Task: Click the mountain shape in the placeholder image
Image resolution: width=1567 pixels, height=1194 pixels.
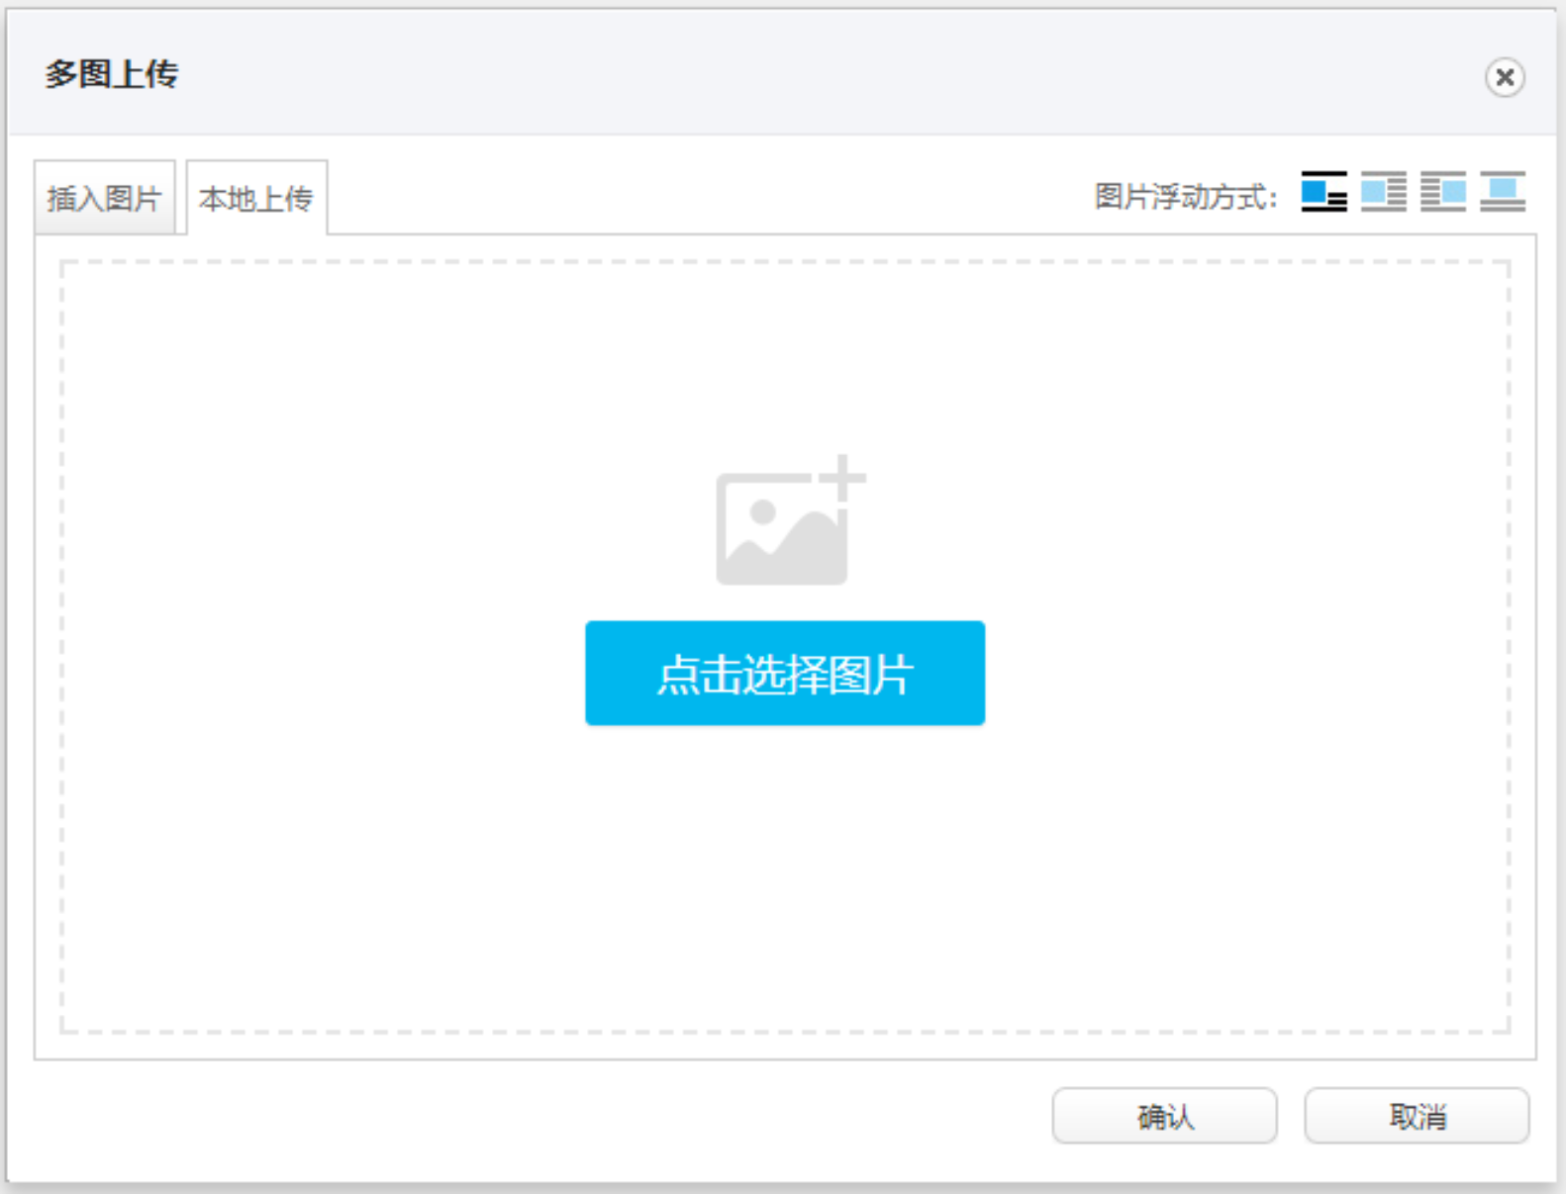Action: tap(804, 549)
